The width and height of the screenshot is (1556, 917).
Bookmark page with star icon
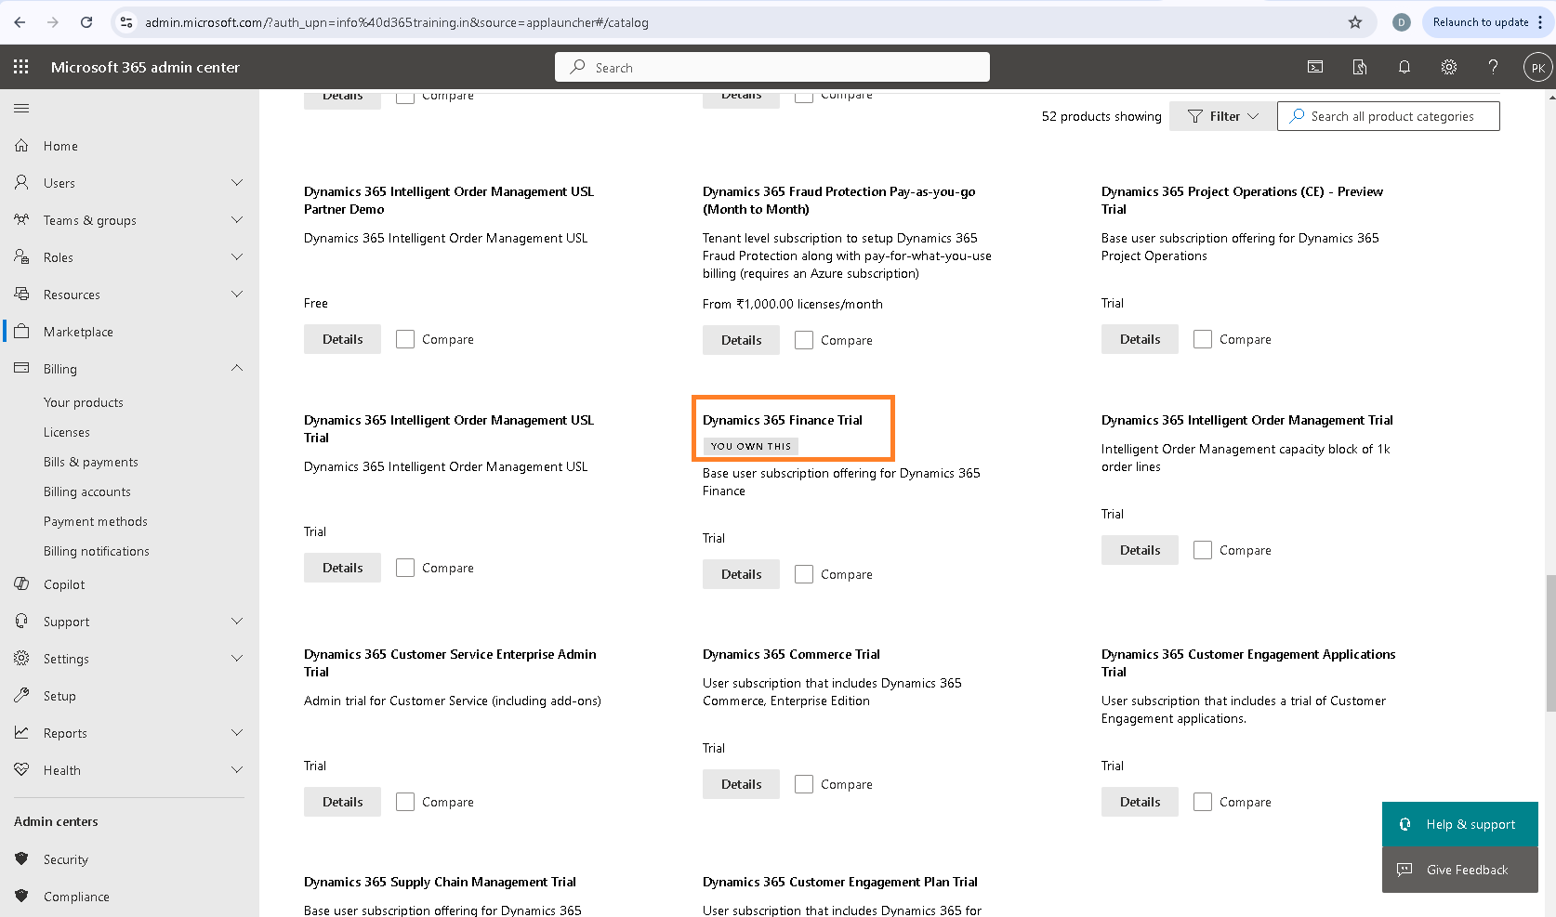[1355, 22]
